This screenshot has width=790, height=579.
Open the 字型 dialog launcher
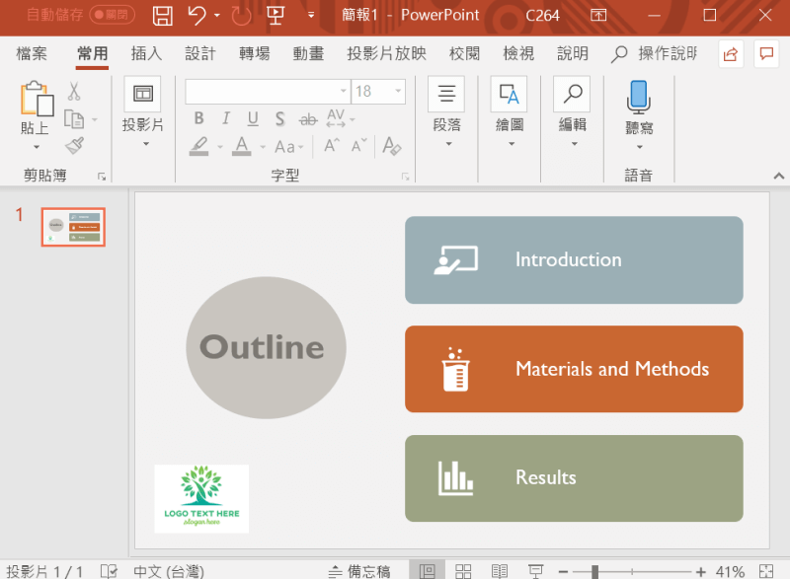point(405,176)
